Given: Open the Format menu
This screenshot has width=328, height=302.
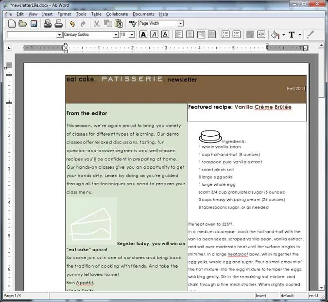Looking at the screenshot, I should [64, 14].
